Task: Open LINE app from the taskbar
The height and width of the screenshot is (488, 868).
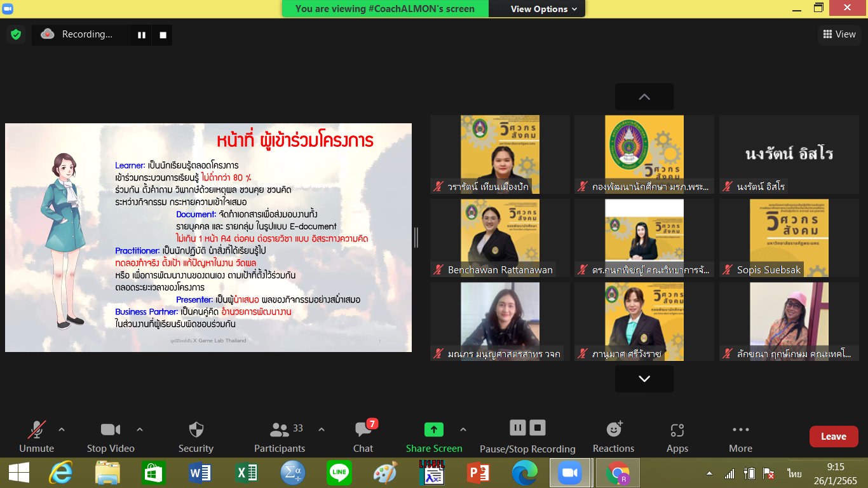Action: [339, 473]
